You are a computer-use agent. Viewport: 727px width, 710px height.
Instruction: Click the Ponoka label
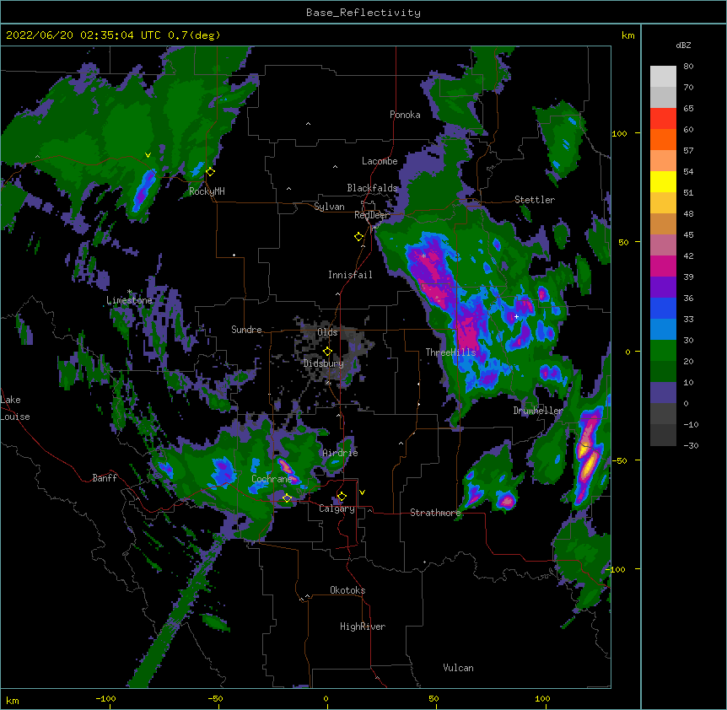tap(405, 115)
